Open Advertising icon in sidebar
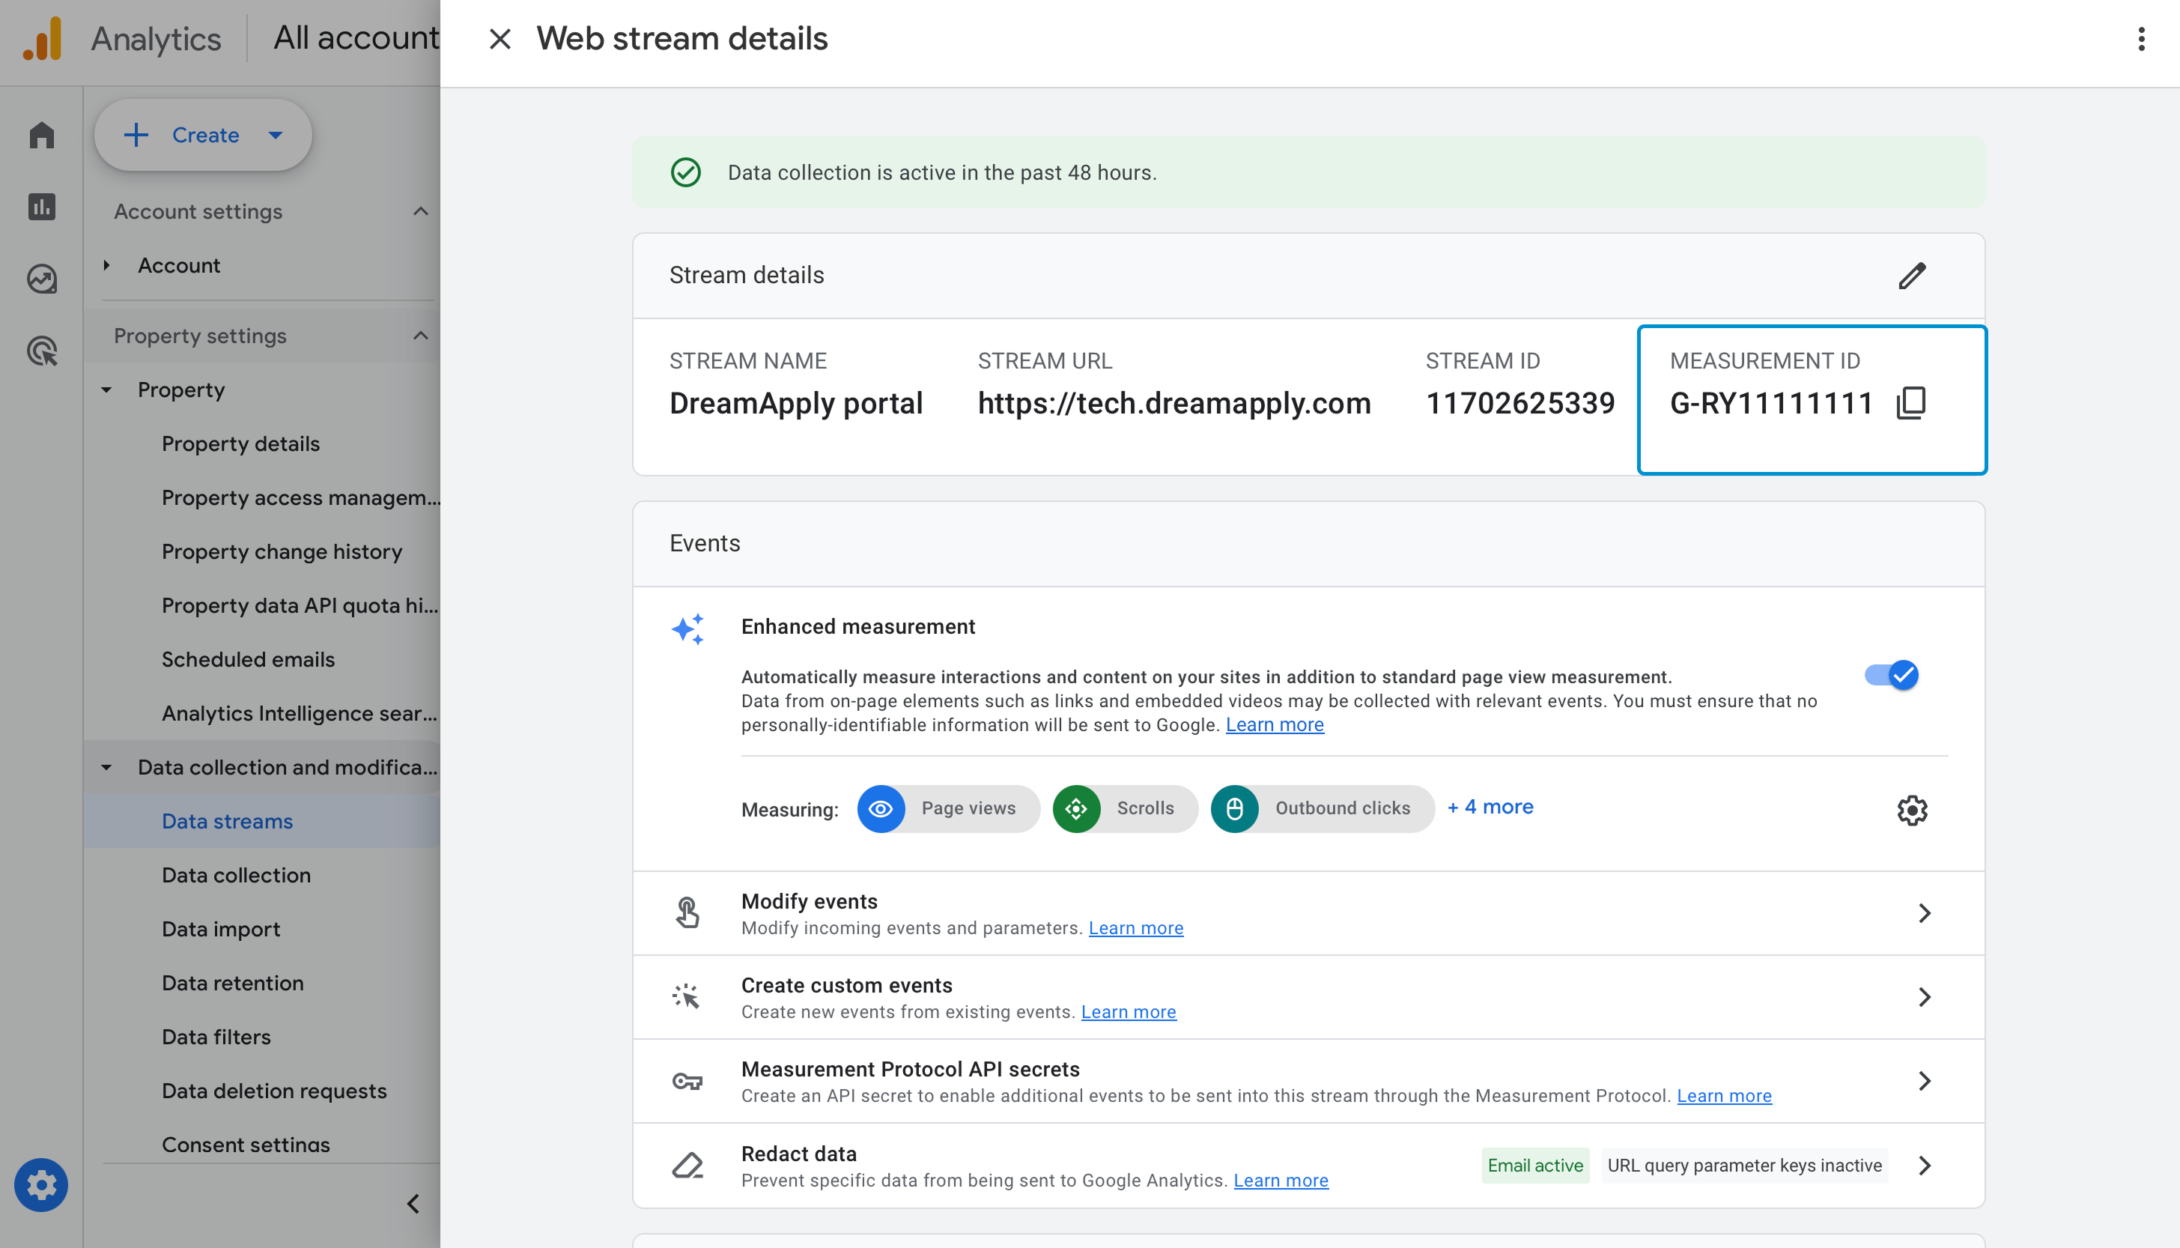 coord(41,351)
